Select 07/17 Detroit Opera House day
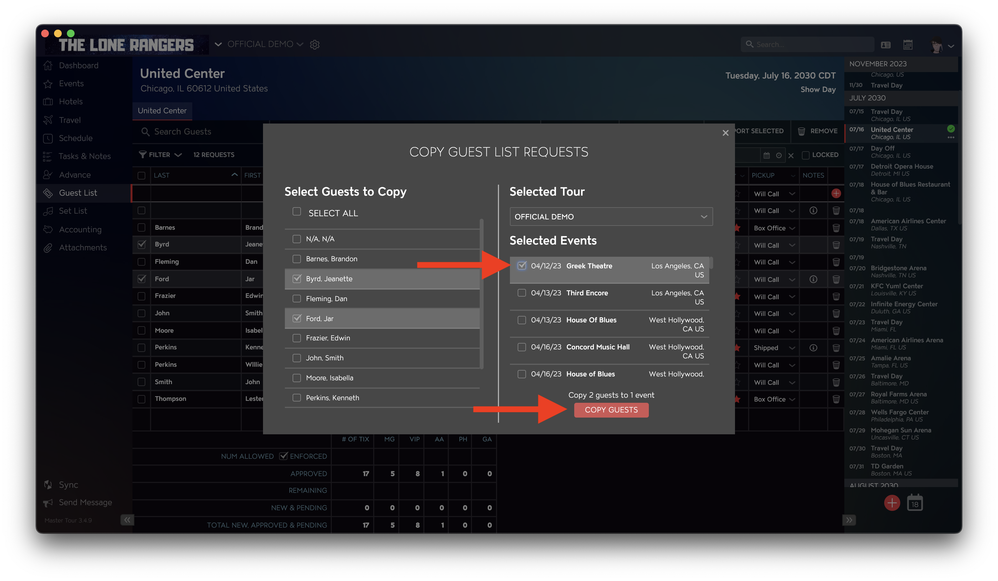This screenshot has height=581, width=998. point(901,170)
